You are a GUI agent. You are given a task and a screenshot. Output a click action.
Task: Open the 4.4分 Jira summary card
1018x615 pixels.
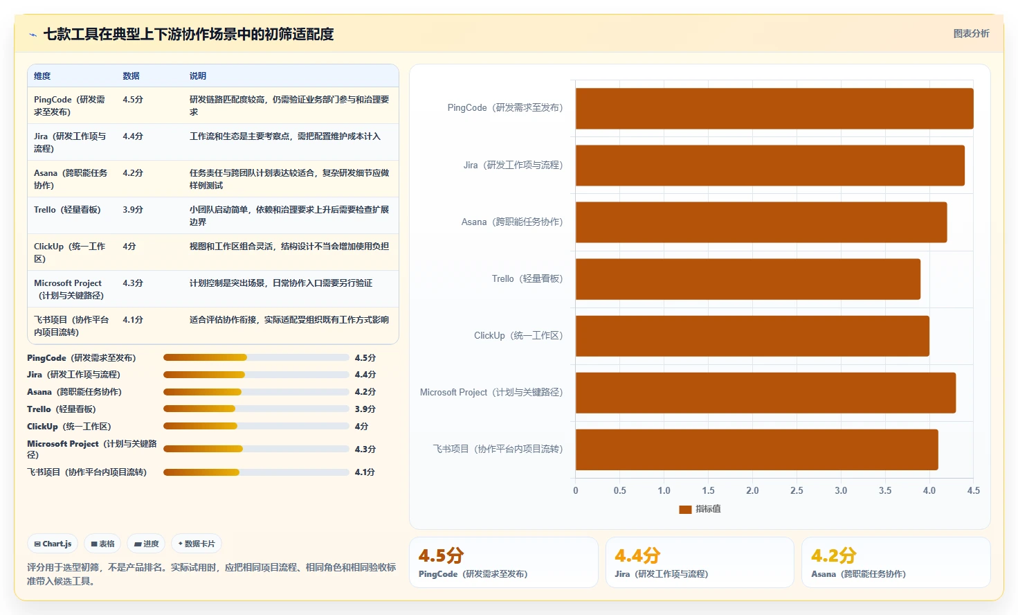pyautogui.click(x=700, y=562)
